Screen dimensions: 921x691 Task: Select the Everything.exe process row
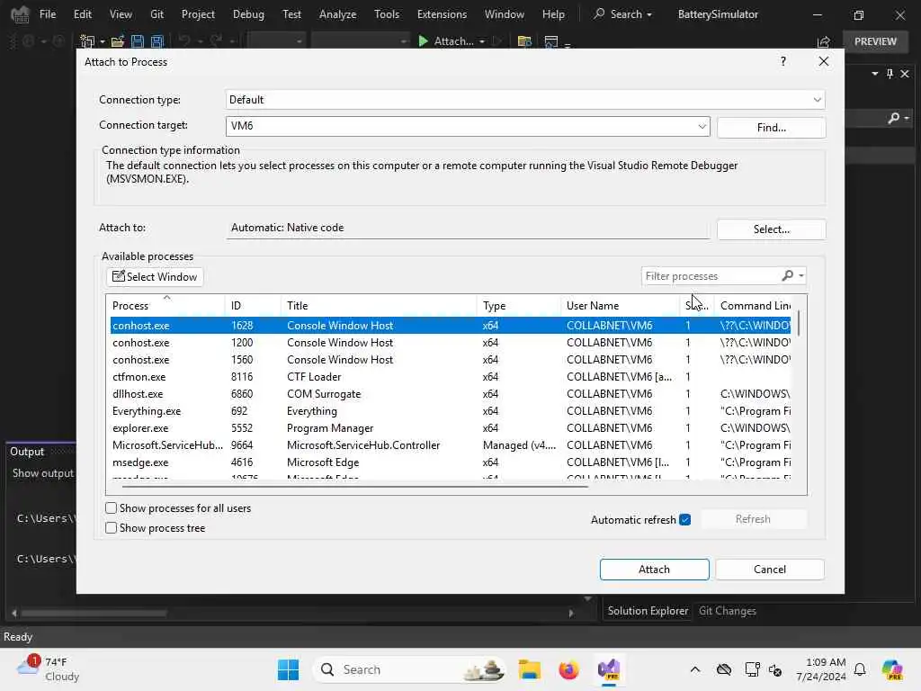click(x=451, y=410)
